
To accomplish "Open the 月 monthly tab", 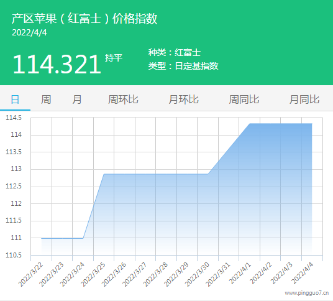I will pos(76,100).
